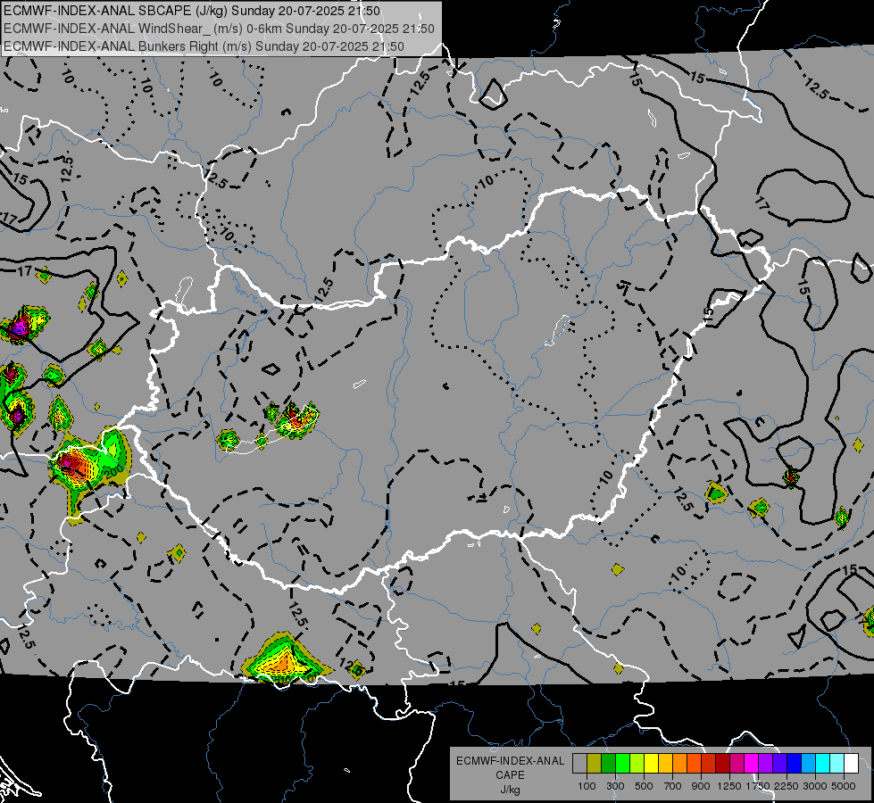
Task: Select the deep blue legend swatch
Action: (795, 763)
